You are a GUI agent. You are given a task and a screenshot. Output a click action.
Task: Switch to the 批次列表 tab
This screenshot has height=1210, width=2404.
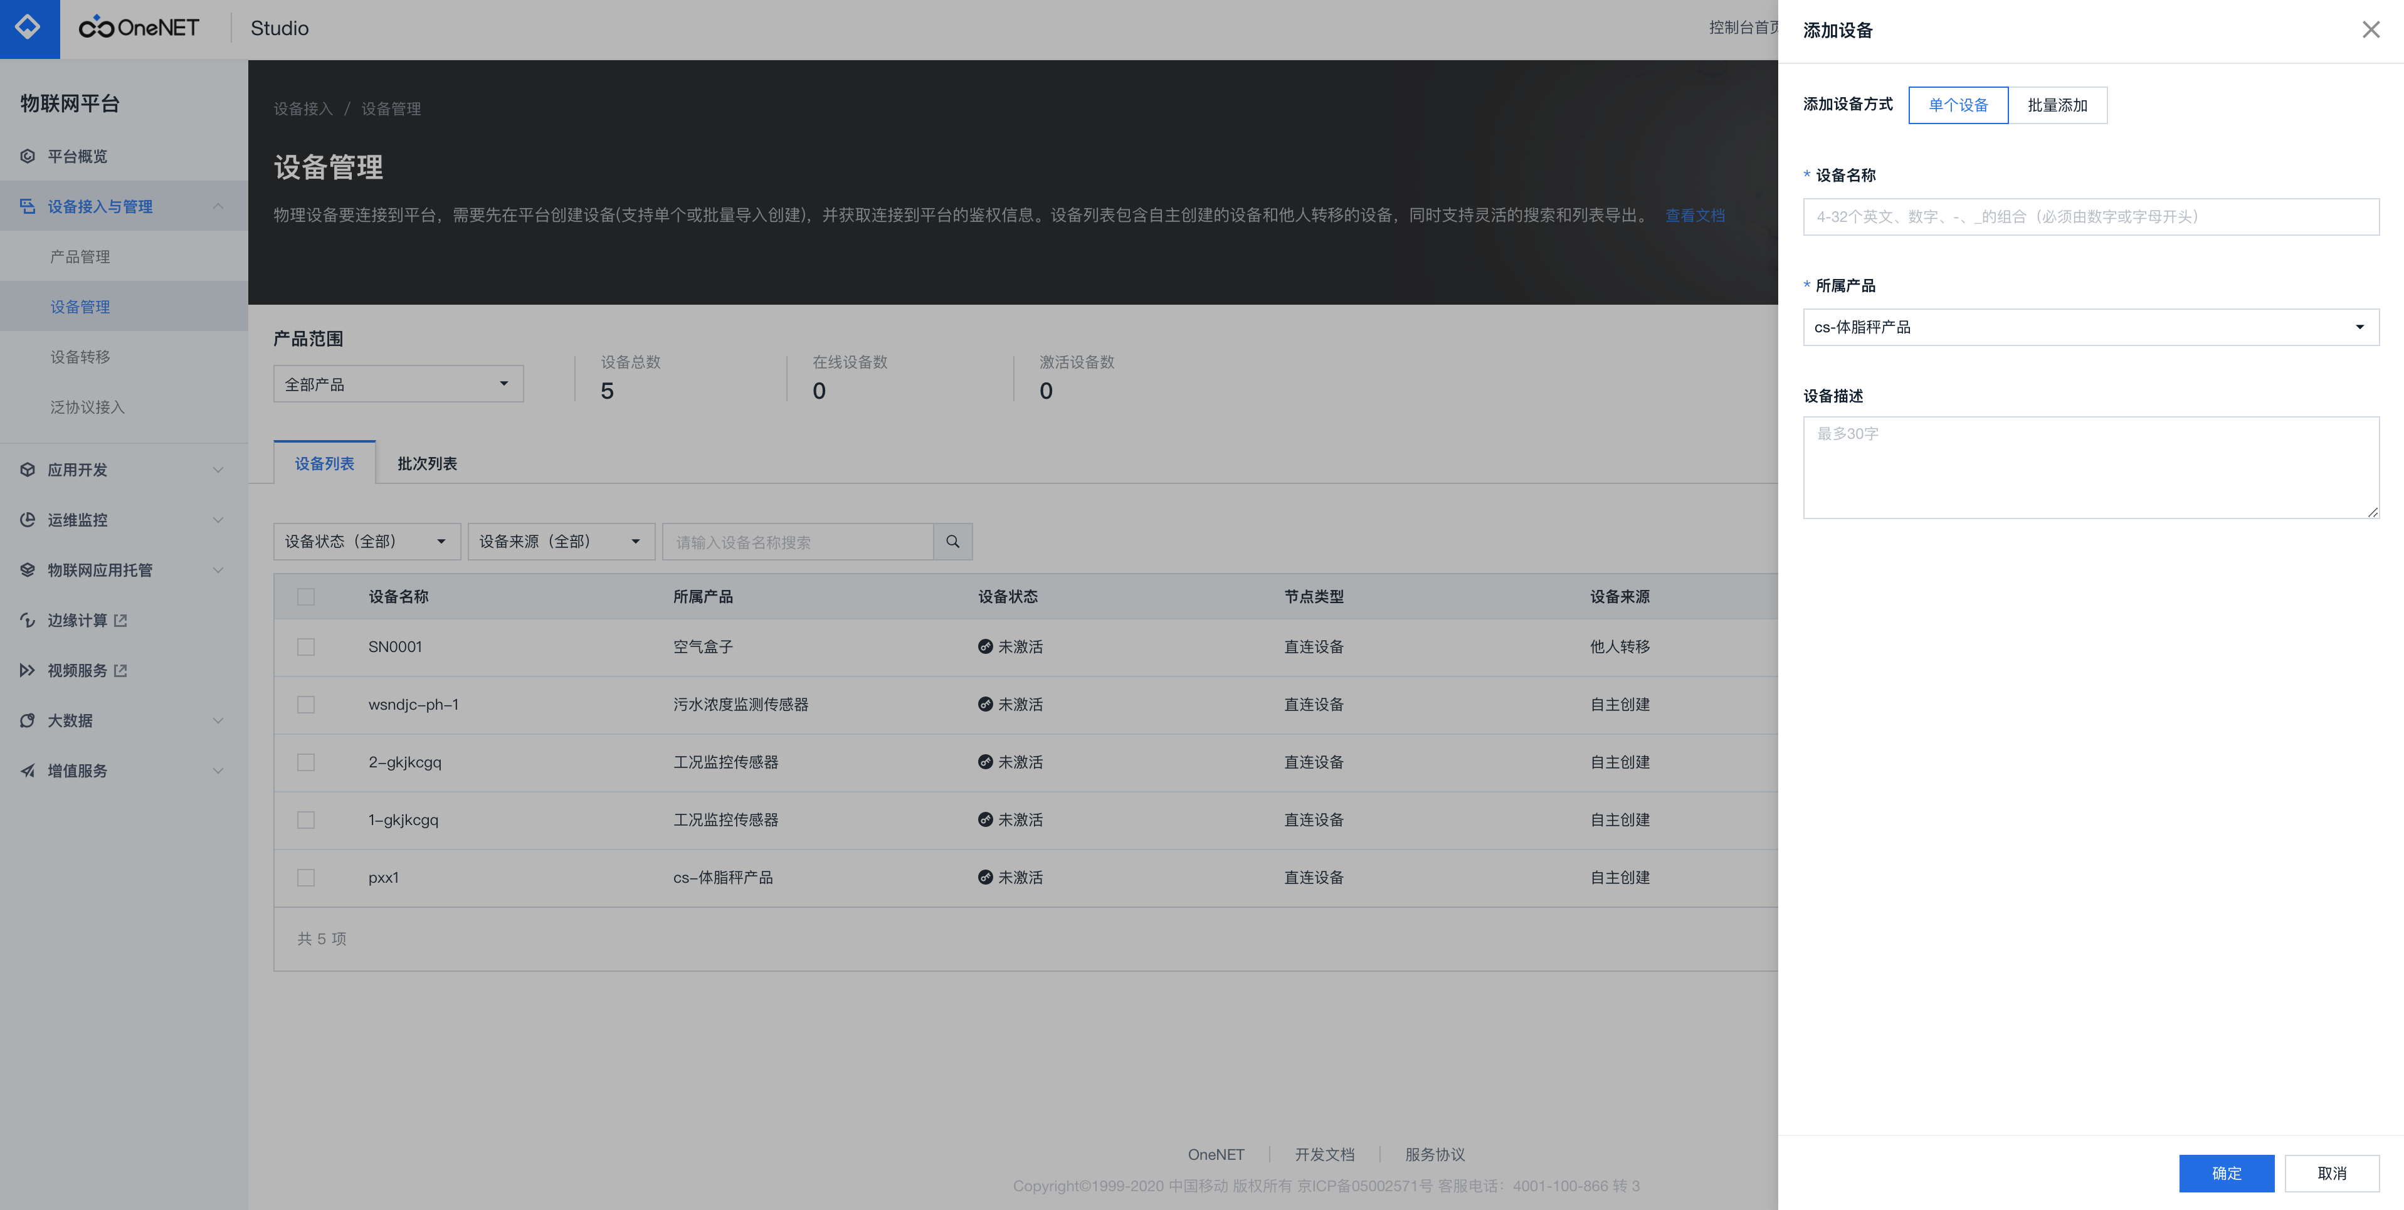426,464
